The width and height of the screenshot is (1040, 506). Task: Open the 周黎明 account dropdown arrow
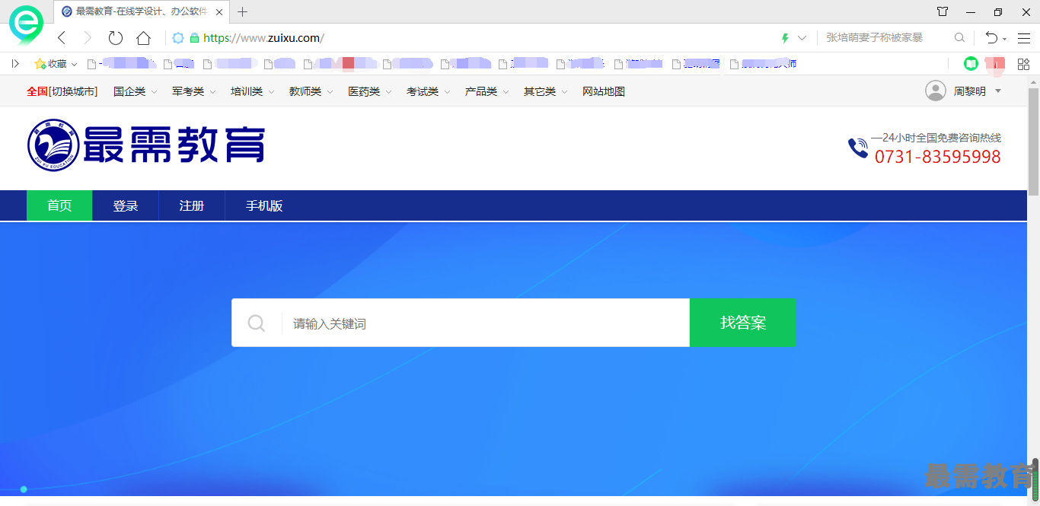[x=998, y=91]
